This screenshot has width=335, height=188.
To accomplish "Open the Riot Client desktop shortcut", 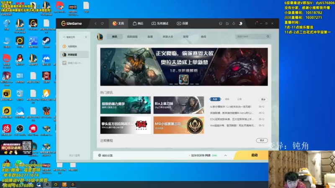I will pyautogui.click(x=33, y=130).
